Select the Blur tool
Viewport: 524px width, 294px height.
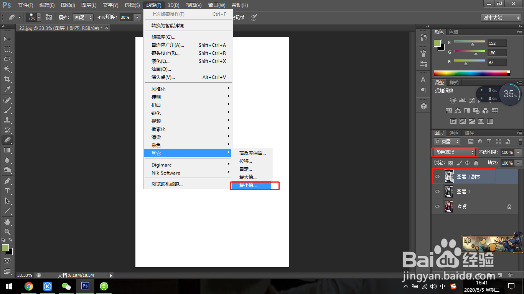tap(7, 160)
